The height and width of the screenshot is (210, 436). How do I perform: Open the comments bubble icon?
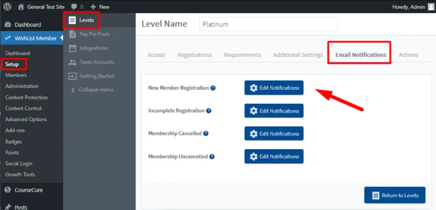tap(74, 7)
